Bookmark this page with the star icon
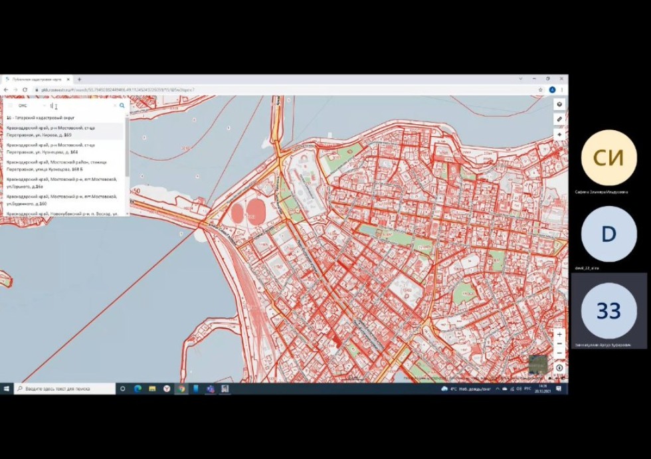This screenshot has width=651, height=459. [x=540, y=90]
